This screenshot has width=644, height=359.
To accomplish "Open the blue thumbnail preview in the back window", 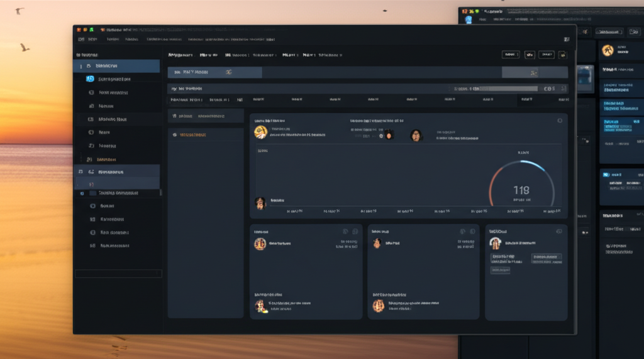I will pos(584,78).
